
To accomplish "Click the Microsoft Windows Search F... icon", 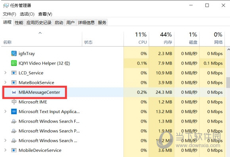I will tap(14, 121).
